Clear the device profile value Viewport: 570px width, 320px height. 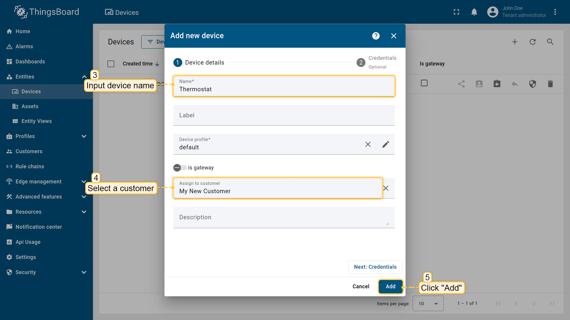click(368, 144)
